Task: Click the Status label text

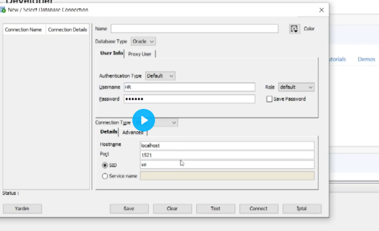Action: pos(10,193)
